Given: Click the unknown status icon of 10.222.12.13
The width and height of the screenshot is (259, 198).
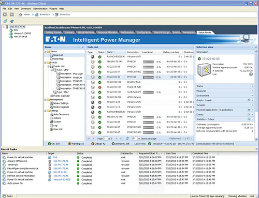Looking at the screenshot, I should [100, 107].
